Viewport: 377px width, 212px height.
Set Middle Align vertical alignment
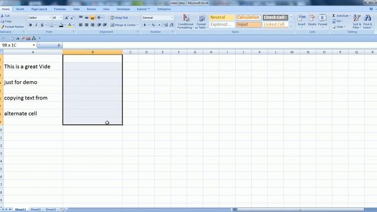pyautogui.click(x=87, y=18)
